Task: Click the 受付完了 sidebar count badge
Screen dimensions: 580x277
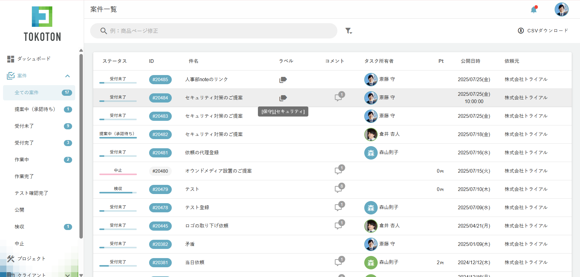Action: (68, 143)
